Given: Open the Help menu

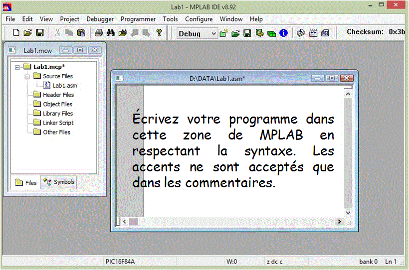Looking at the screenshot, I should coord(256,19).
